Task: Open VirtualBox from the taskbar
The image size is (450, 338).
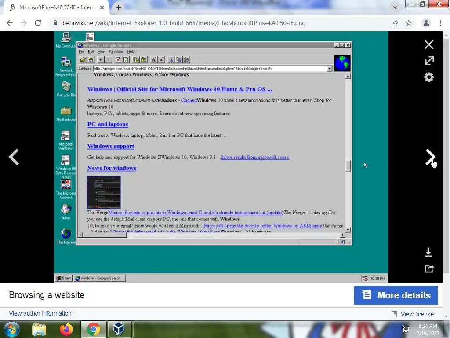Action: click(x=119, y=330)
